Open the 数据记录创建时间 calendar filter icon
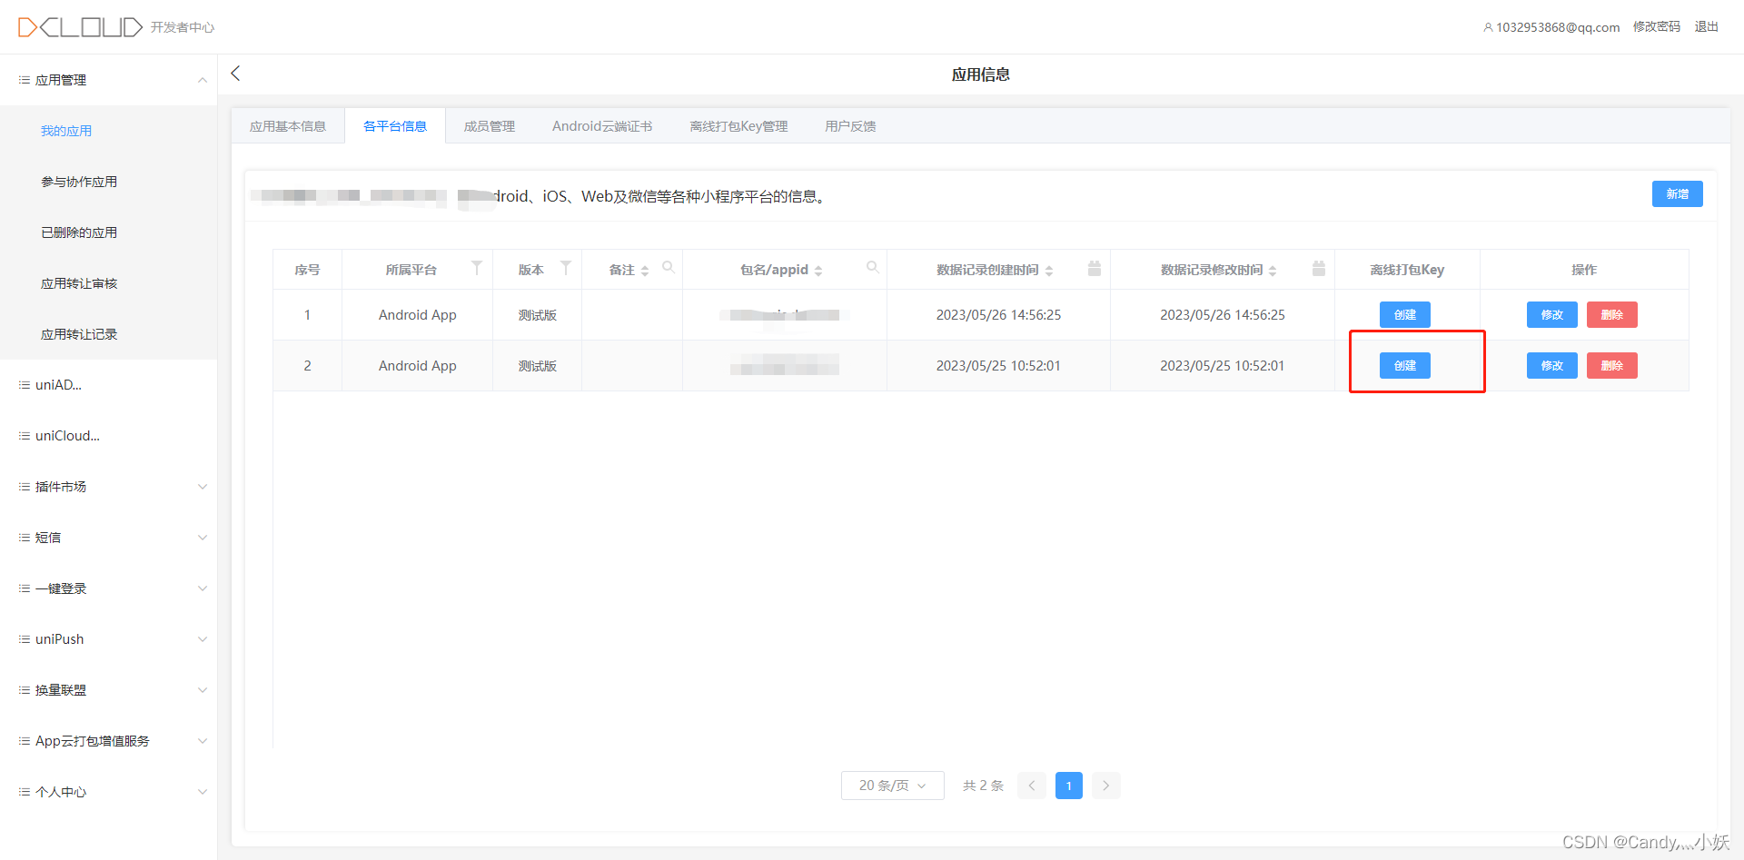The width and height of the screenshot is (1744, 860). [x=1095, y=268]
